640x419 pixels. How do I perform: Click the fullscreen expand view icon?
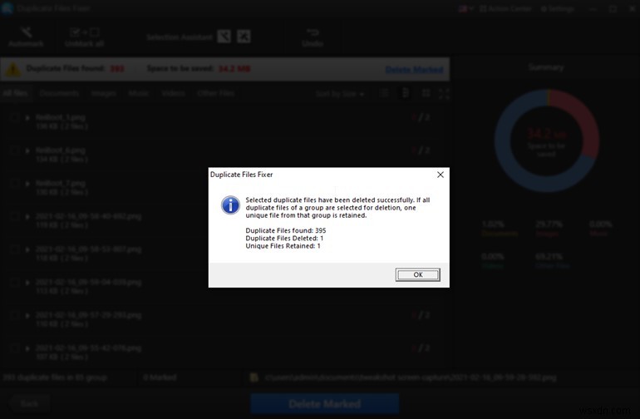[444, 94]
